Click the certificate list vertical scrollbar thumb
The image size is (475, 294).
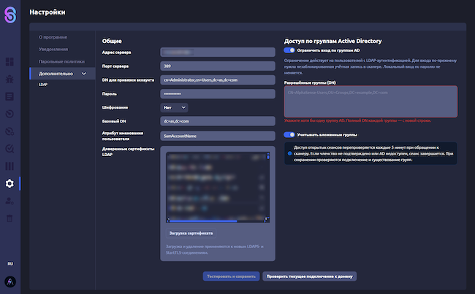tap(267, 157)
